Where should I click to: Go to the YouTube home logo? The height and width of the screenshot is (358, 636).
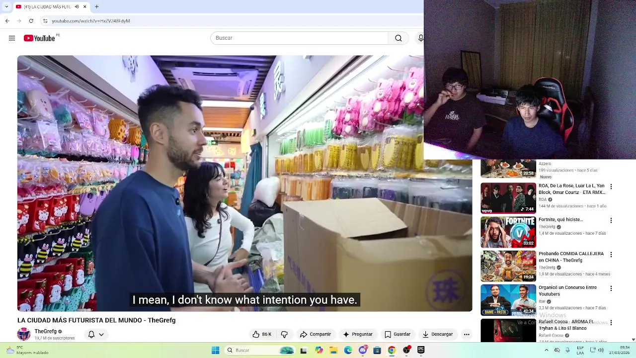39,38
